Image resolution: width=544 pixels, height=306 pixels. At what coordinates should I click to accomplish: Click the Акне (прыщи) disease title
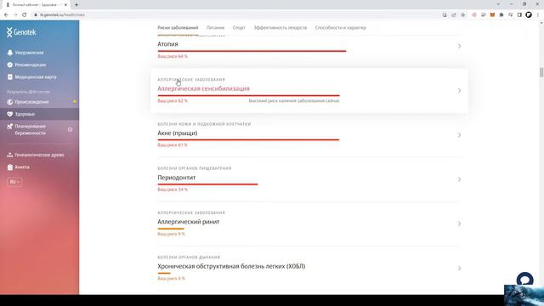178,133
